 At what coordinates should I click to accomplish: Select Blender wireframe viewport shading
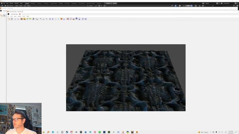[x=186, y=6]
